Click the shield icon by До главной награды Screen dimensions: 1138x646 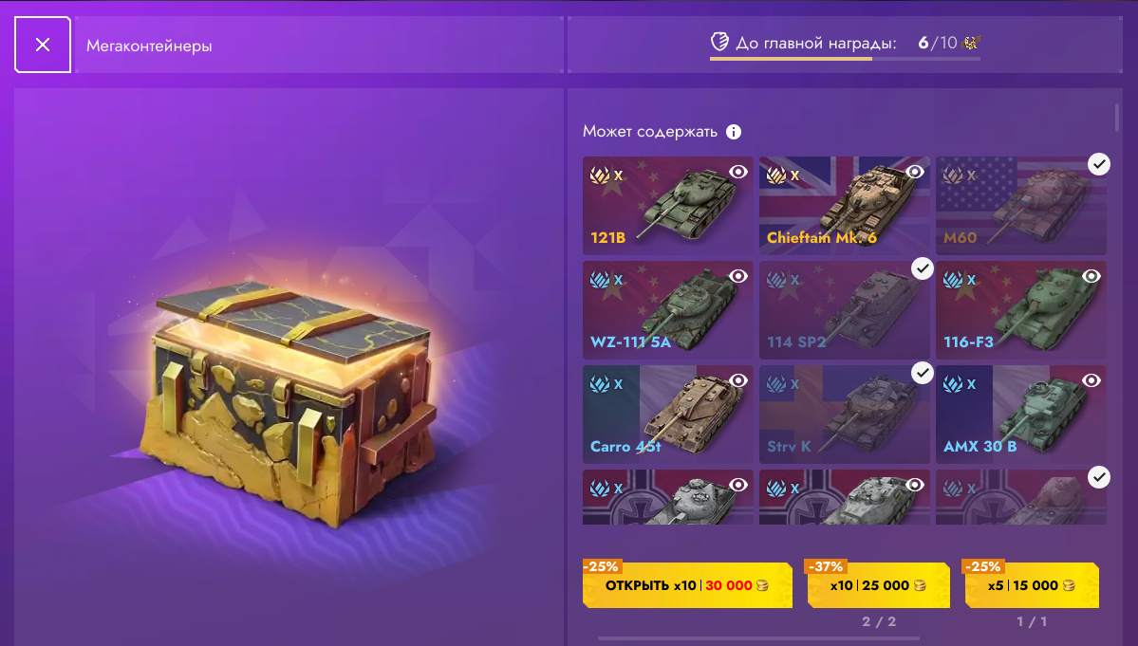(x=719, y=42)
